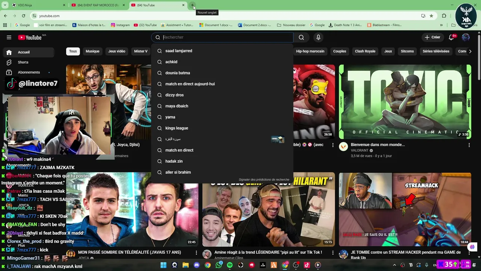The image size is (481, 271).
Task: Bookmark this page with the star
Action: click(x=431, y=16)
